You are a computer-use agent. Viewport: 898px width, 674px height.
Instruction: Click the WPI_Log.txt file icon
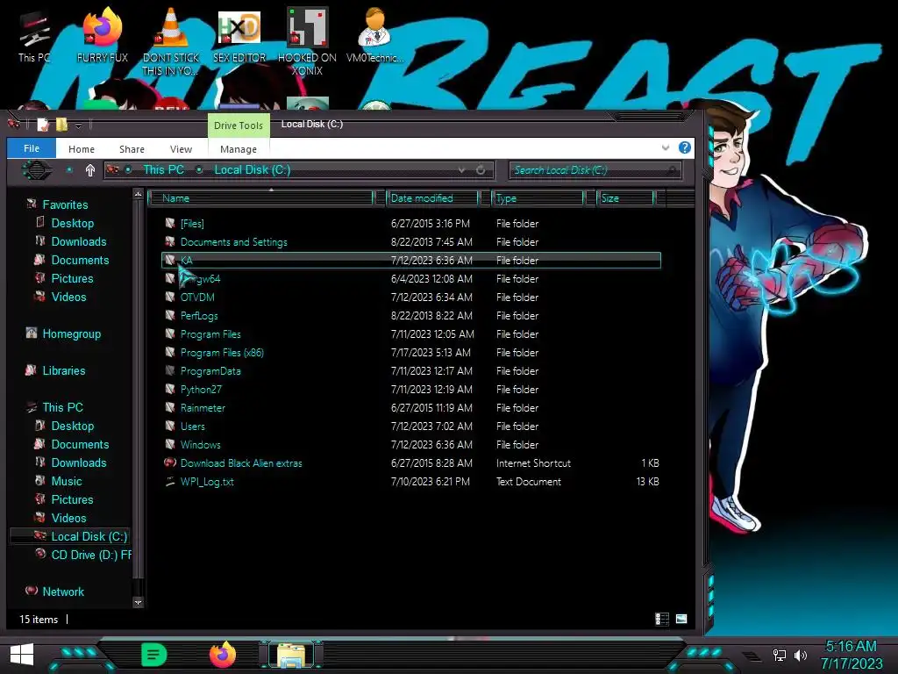coord(170,482)
